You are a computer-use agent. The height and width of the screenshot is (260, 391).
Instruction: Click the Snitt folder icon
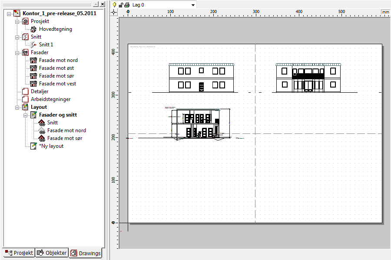25,37
